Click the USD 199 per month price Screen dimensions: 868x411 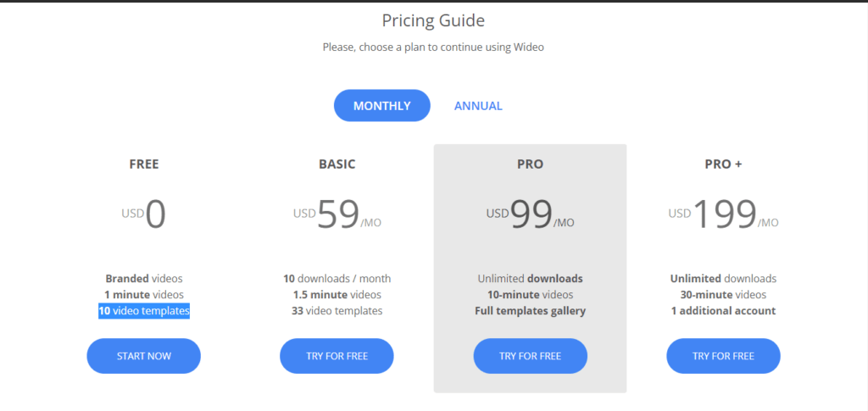724,215
